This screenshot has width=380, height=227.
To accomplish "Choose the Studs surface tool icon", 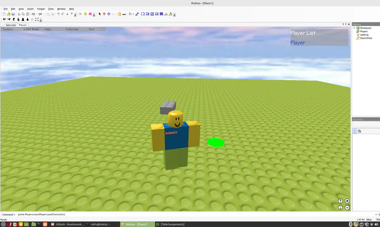I will (157, 14).
